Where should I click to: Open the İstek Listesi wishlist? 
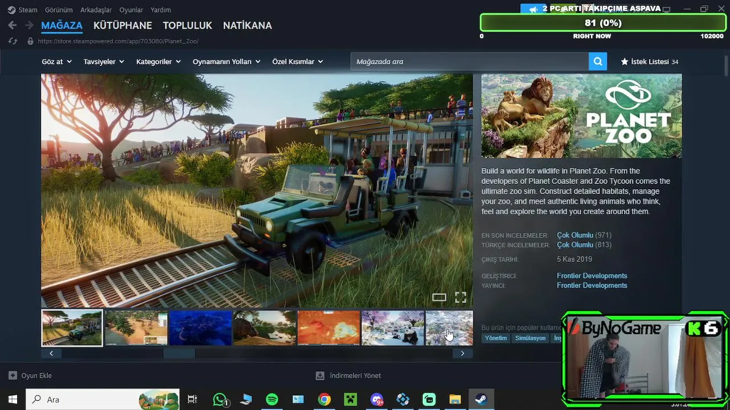[x=650, y=61]
